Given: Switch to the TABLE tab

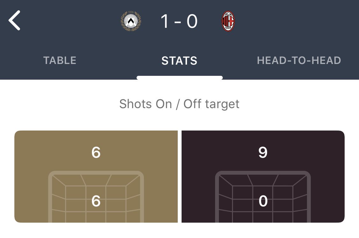Looking at the screenshot, I should tap(60, 60).
